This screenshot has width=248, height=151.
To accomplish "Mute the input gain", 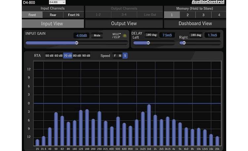I will point(97,35).
